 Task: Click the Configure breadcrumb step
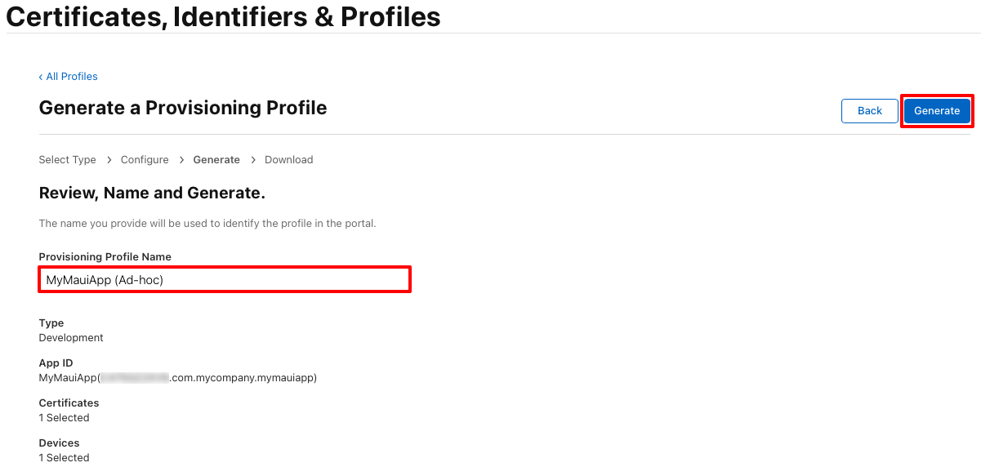pos(144,159)
